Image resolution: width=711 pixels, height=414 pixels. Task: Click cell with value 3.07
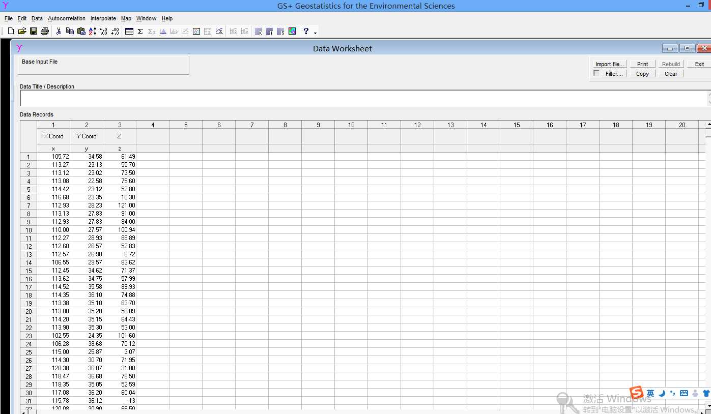pyautogui.click(x=120, y=352)
